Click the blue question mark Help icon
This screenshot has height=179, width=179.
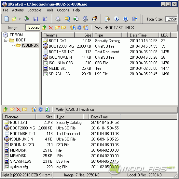click(126, 19)
